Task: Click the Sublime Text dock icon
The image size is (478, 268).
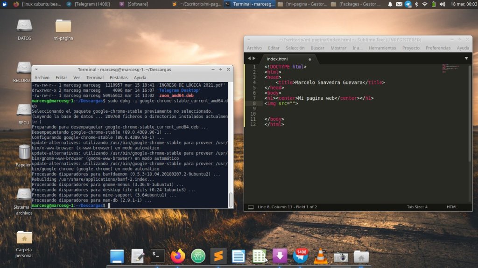Action: 218,256
